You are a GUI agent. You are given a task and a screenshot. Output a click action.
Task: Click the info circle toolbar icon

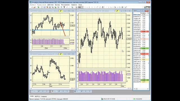(62, 7)
